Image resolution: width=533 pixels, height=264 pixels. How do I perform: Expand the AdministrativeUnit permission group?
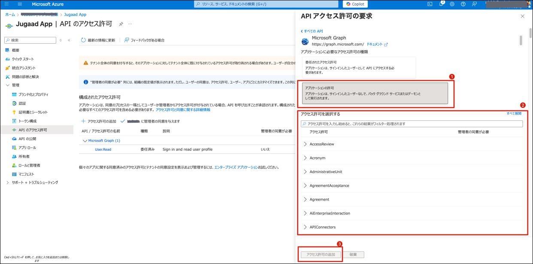pyautogui.click(x=305, y=172)
